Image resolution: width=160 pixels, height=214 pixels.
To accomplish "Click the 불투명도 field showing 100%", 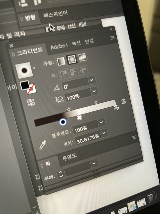I will (85, 127).
